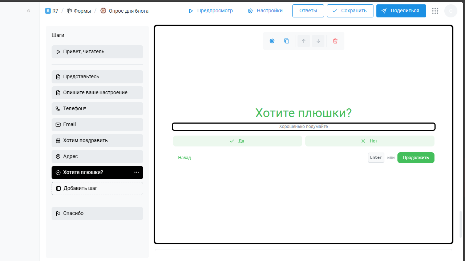This screenshot has height=261, width=465.
Task: Click the Назад link
Action: coord(185,158)
